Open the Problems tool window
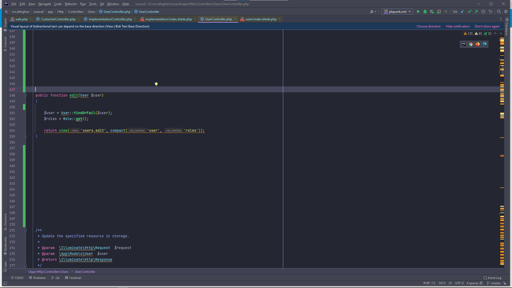This screenshot has width=512, height=288. coord(38,278)
